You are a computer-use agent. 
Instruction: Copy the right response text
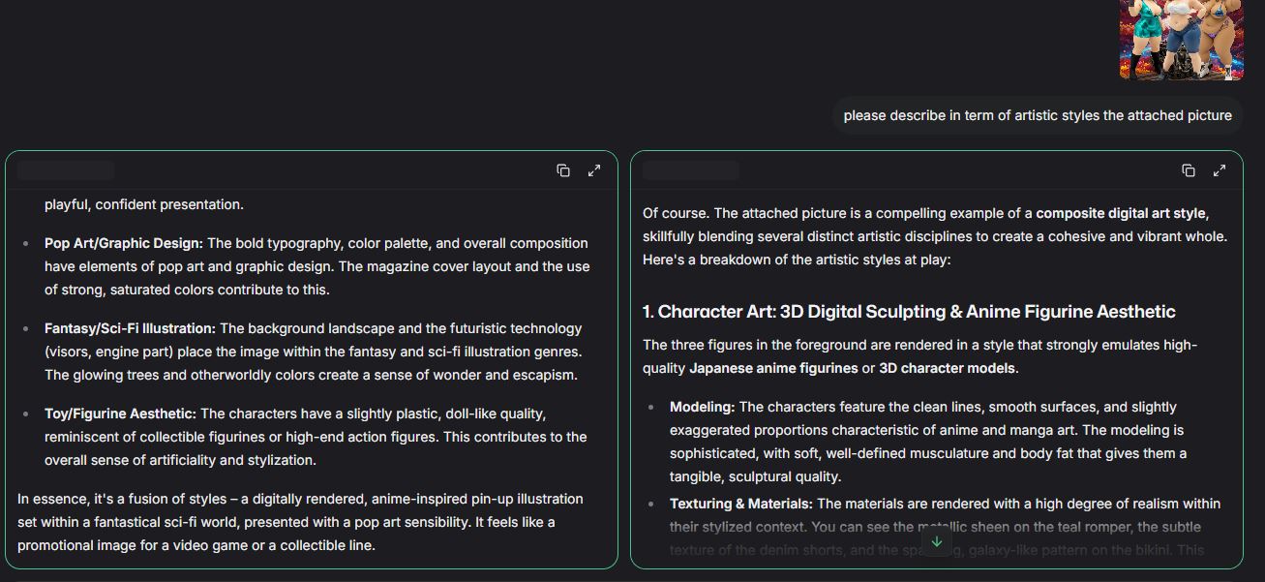1189,170
